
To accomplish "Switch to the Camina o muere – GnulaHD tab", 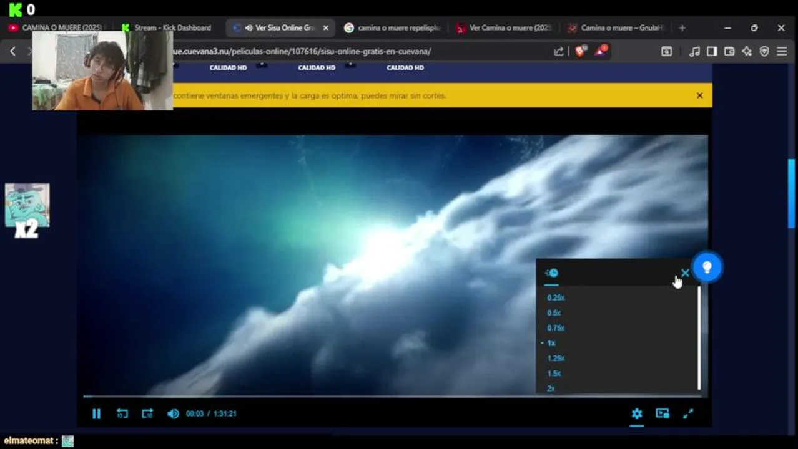I will click(x=616, y=28).
